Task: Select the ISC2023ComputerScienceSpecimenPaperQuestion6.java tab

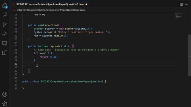Action: pos(50,4)
